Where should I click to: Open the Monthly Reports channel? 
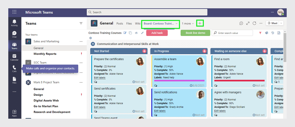point(45,54)
